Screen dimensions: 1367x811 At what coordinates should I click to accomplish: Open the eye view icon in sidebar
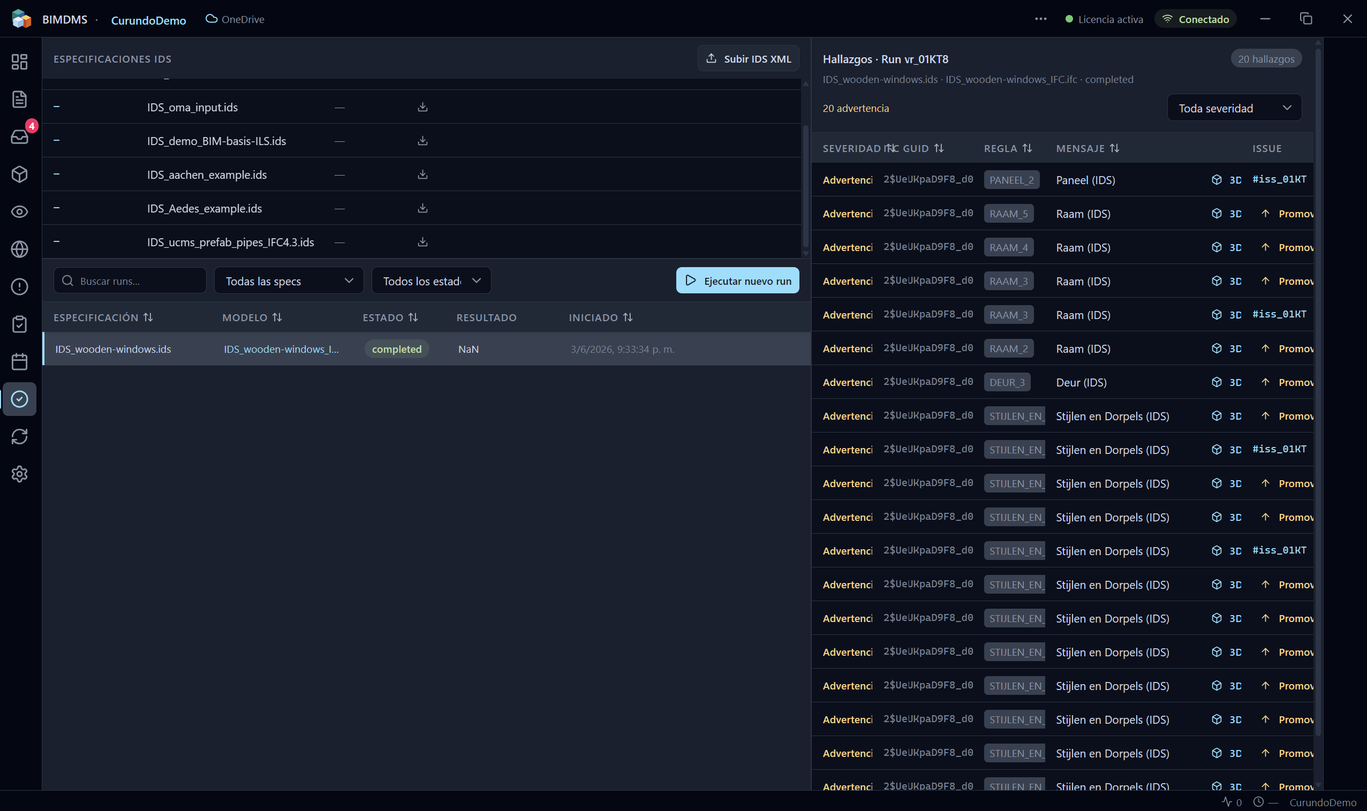20,211
